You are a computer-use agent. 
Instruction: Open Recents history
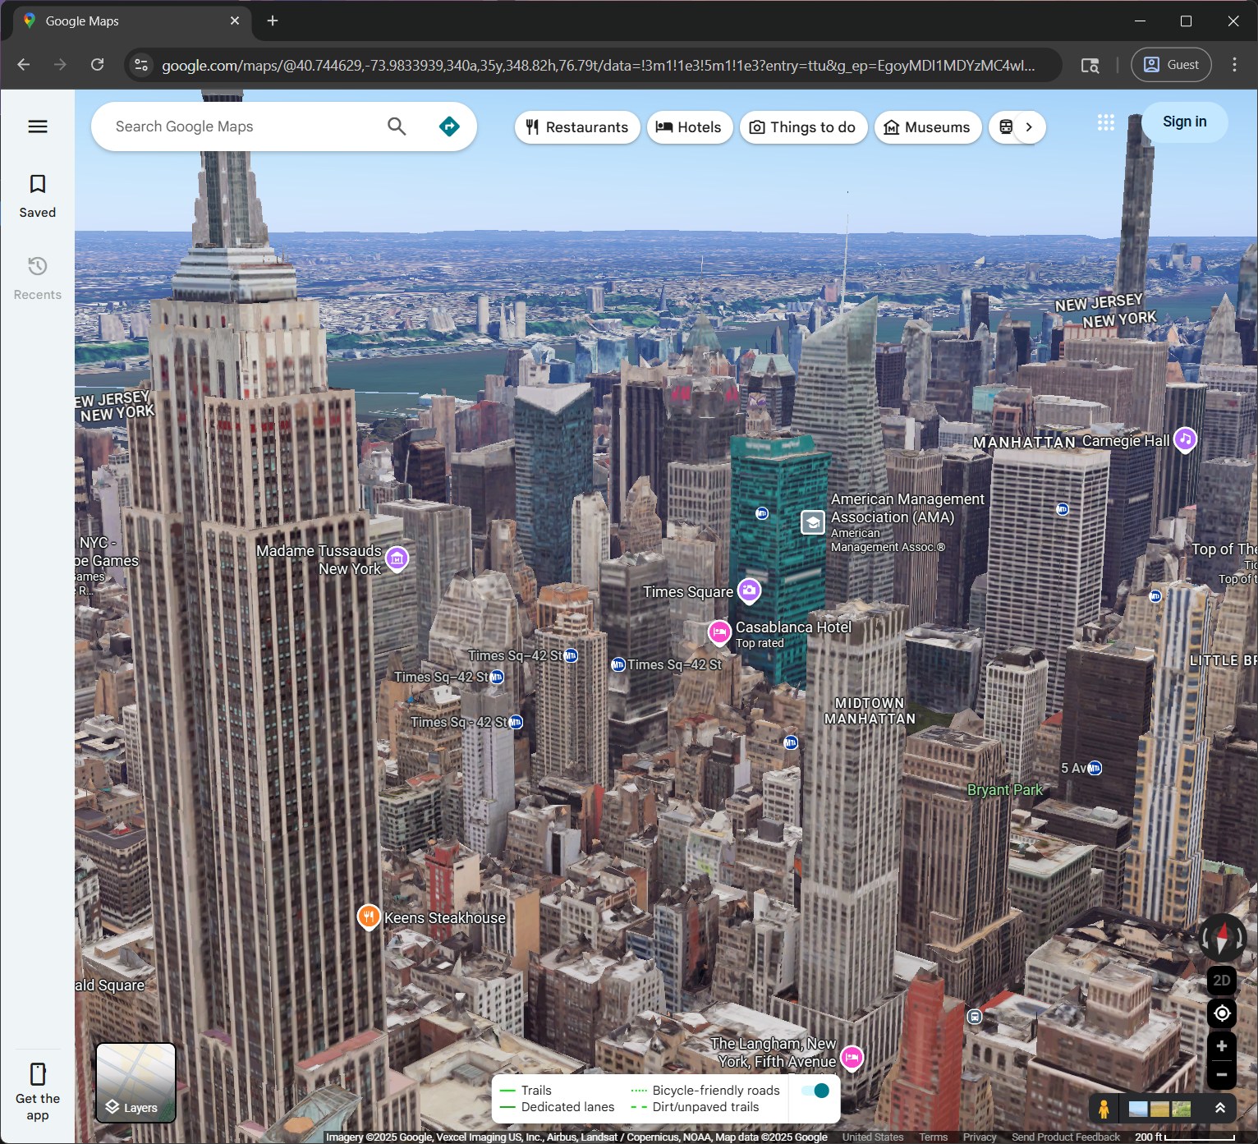point(38,278)
